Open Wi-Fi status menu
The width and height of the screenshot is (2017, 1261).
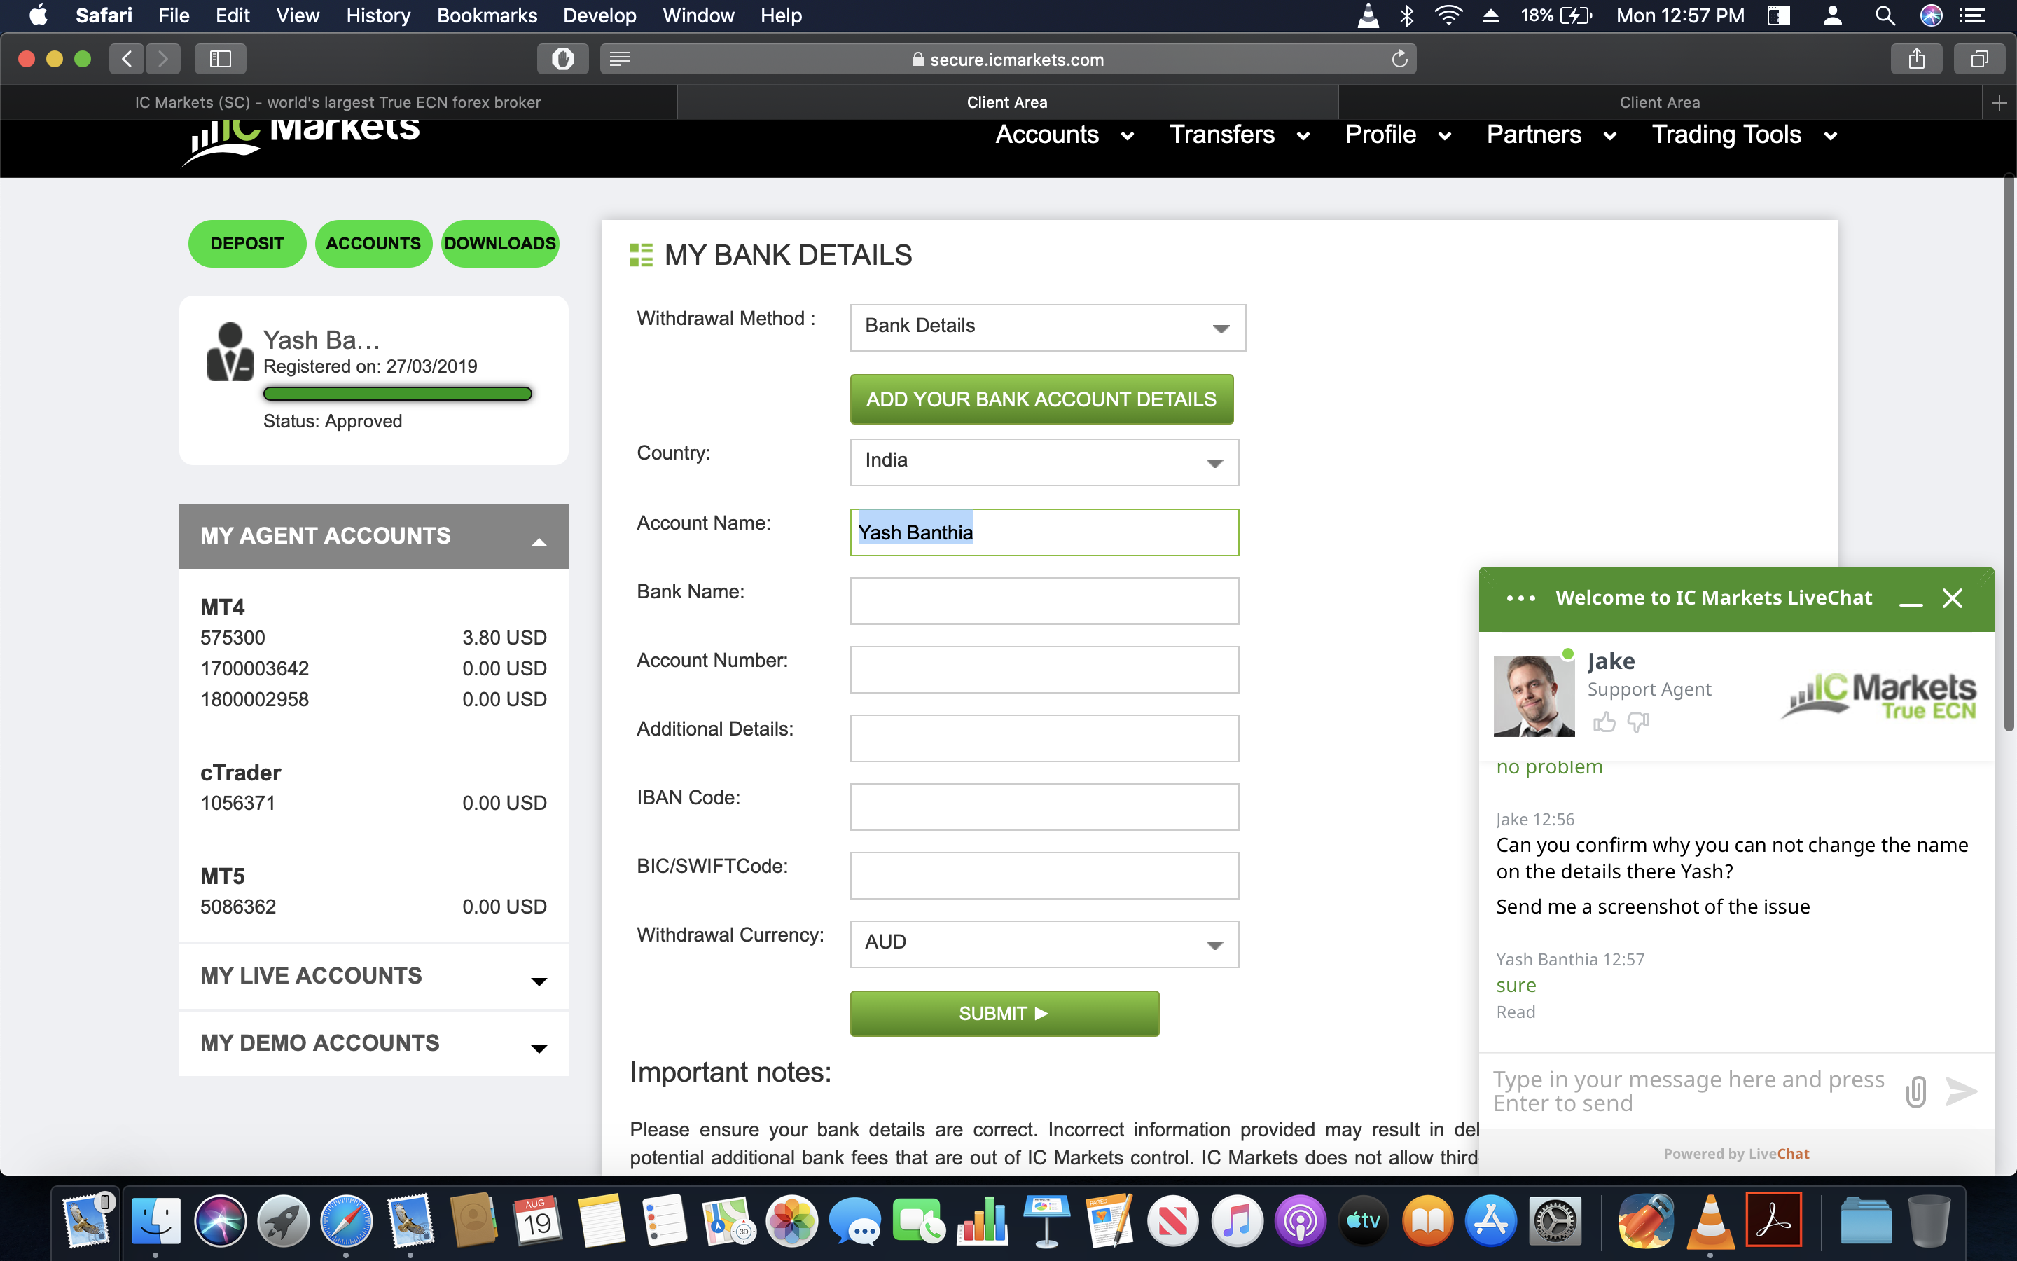1448,15
